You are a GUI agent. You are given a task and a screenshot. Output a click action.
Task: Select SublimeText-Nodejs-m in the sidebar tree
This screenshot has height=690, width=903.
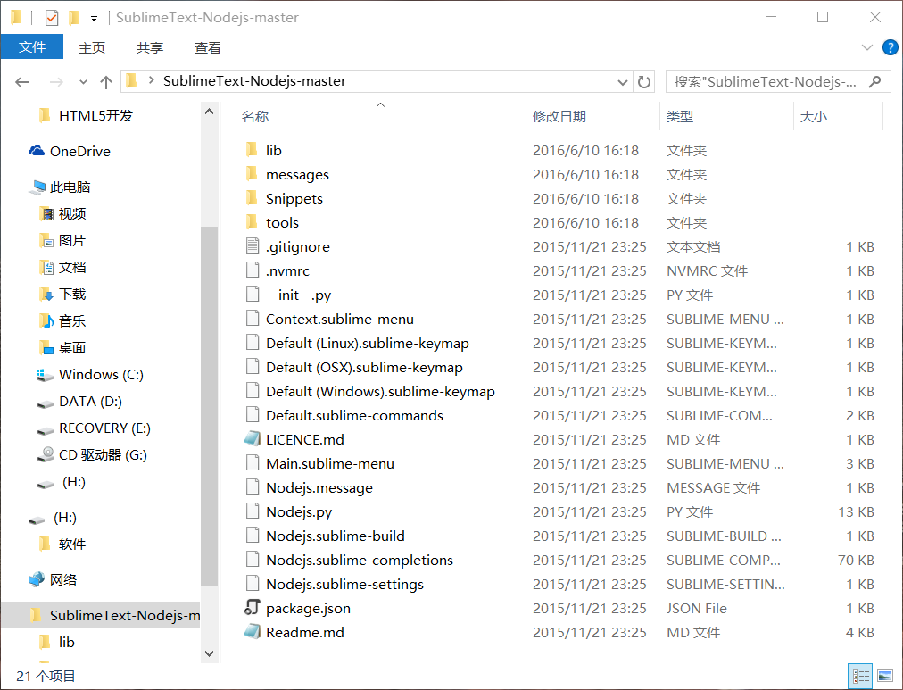point(100,615)
